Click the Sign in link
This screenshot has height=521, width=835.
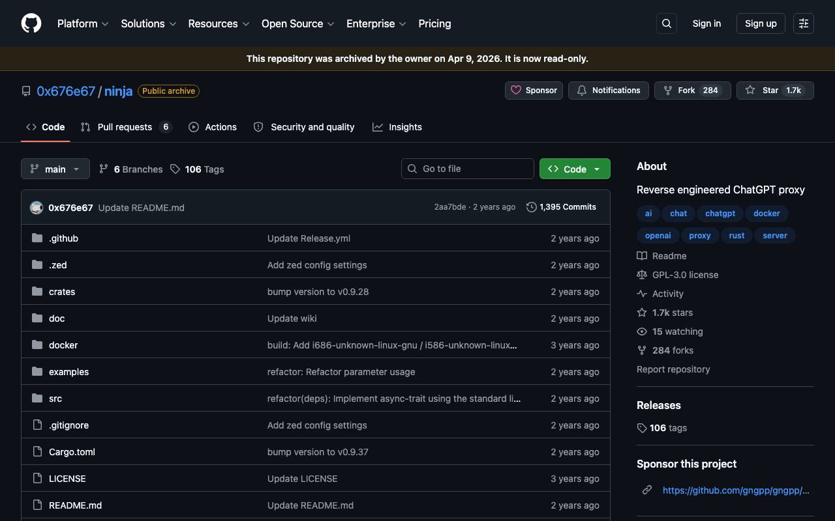coord(706,23)
